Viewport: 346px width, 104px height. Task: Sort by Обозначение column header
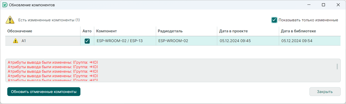coord(20,31)
